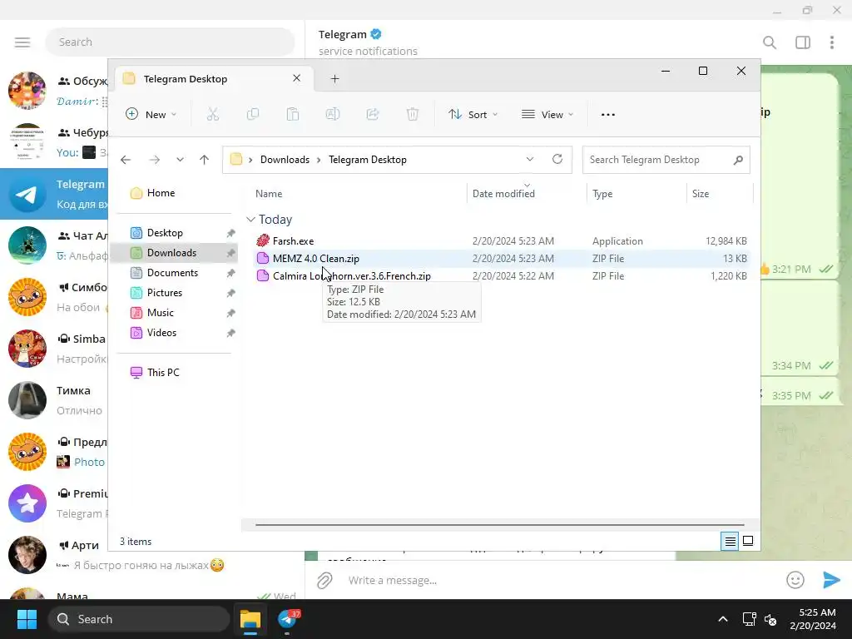Open This PC in navigation pane

[155, 373]
